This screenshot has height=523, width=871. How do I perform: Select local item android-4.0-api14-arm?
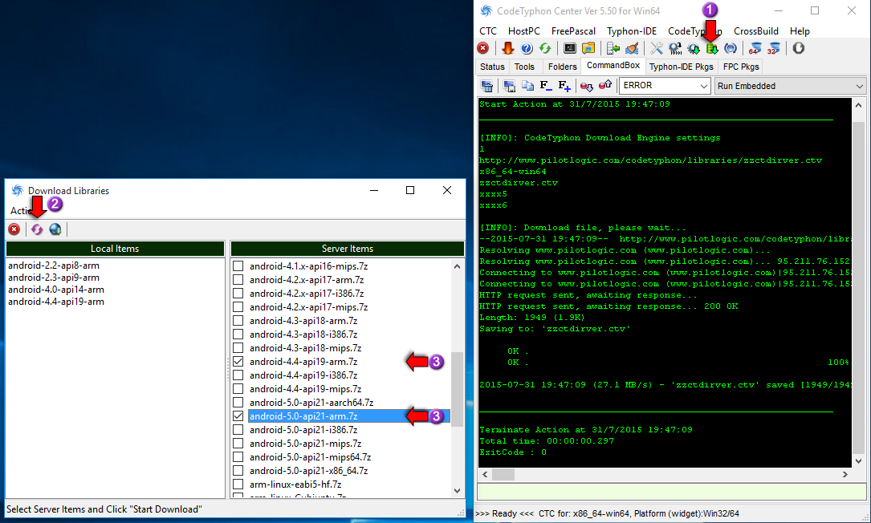56,290
